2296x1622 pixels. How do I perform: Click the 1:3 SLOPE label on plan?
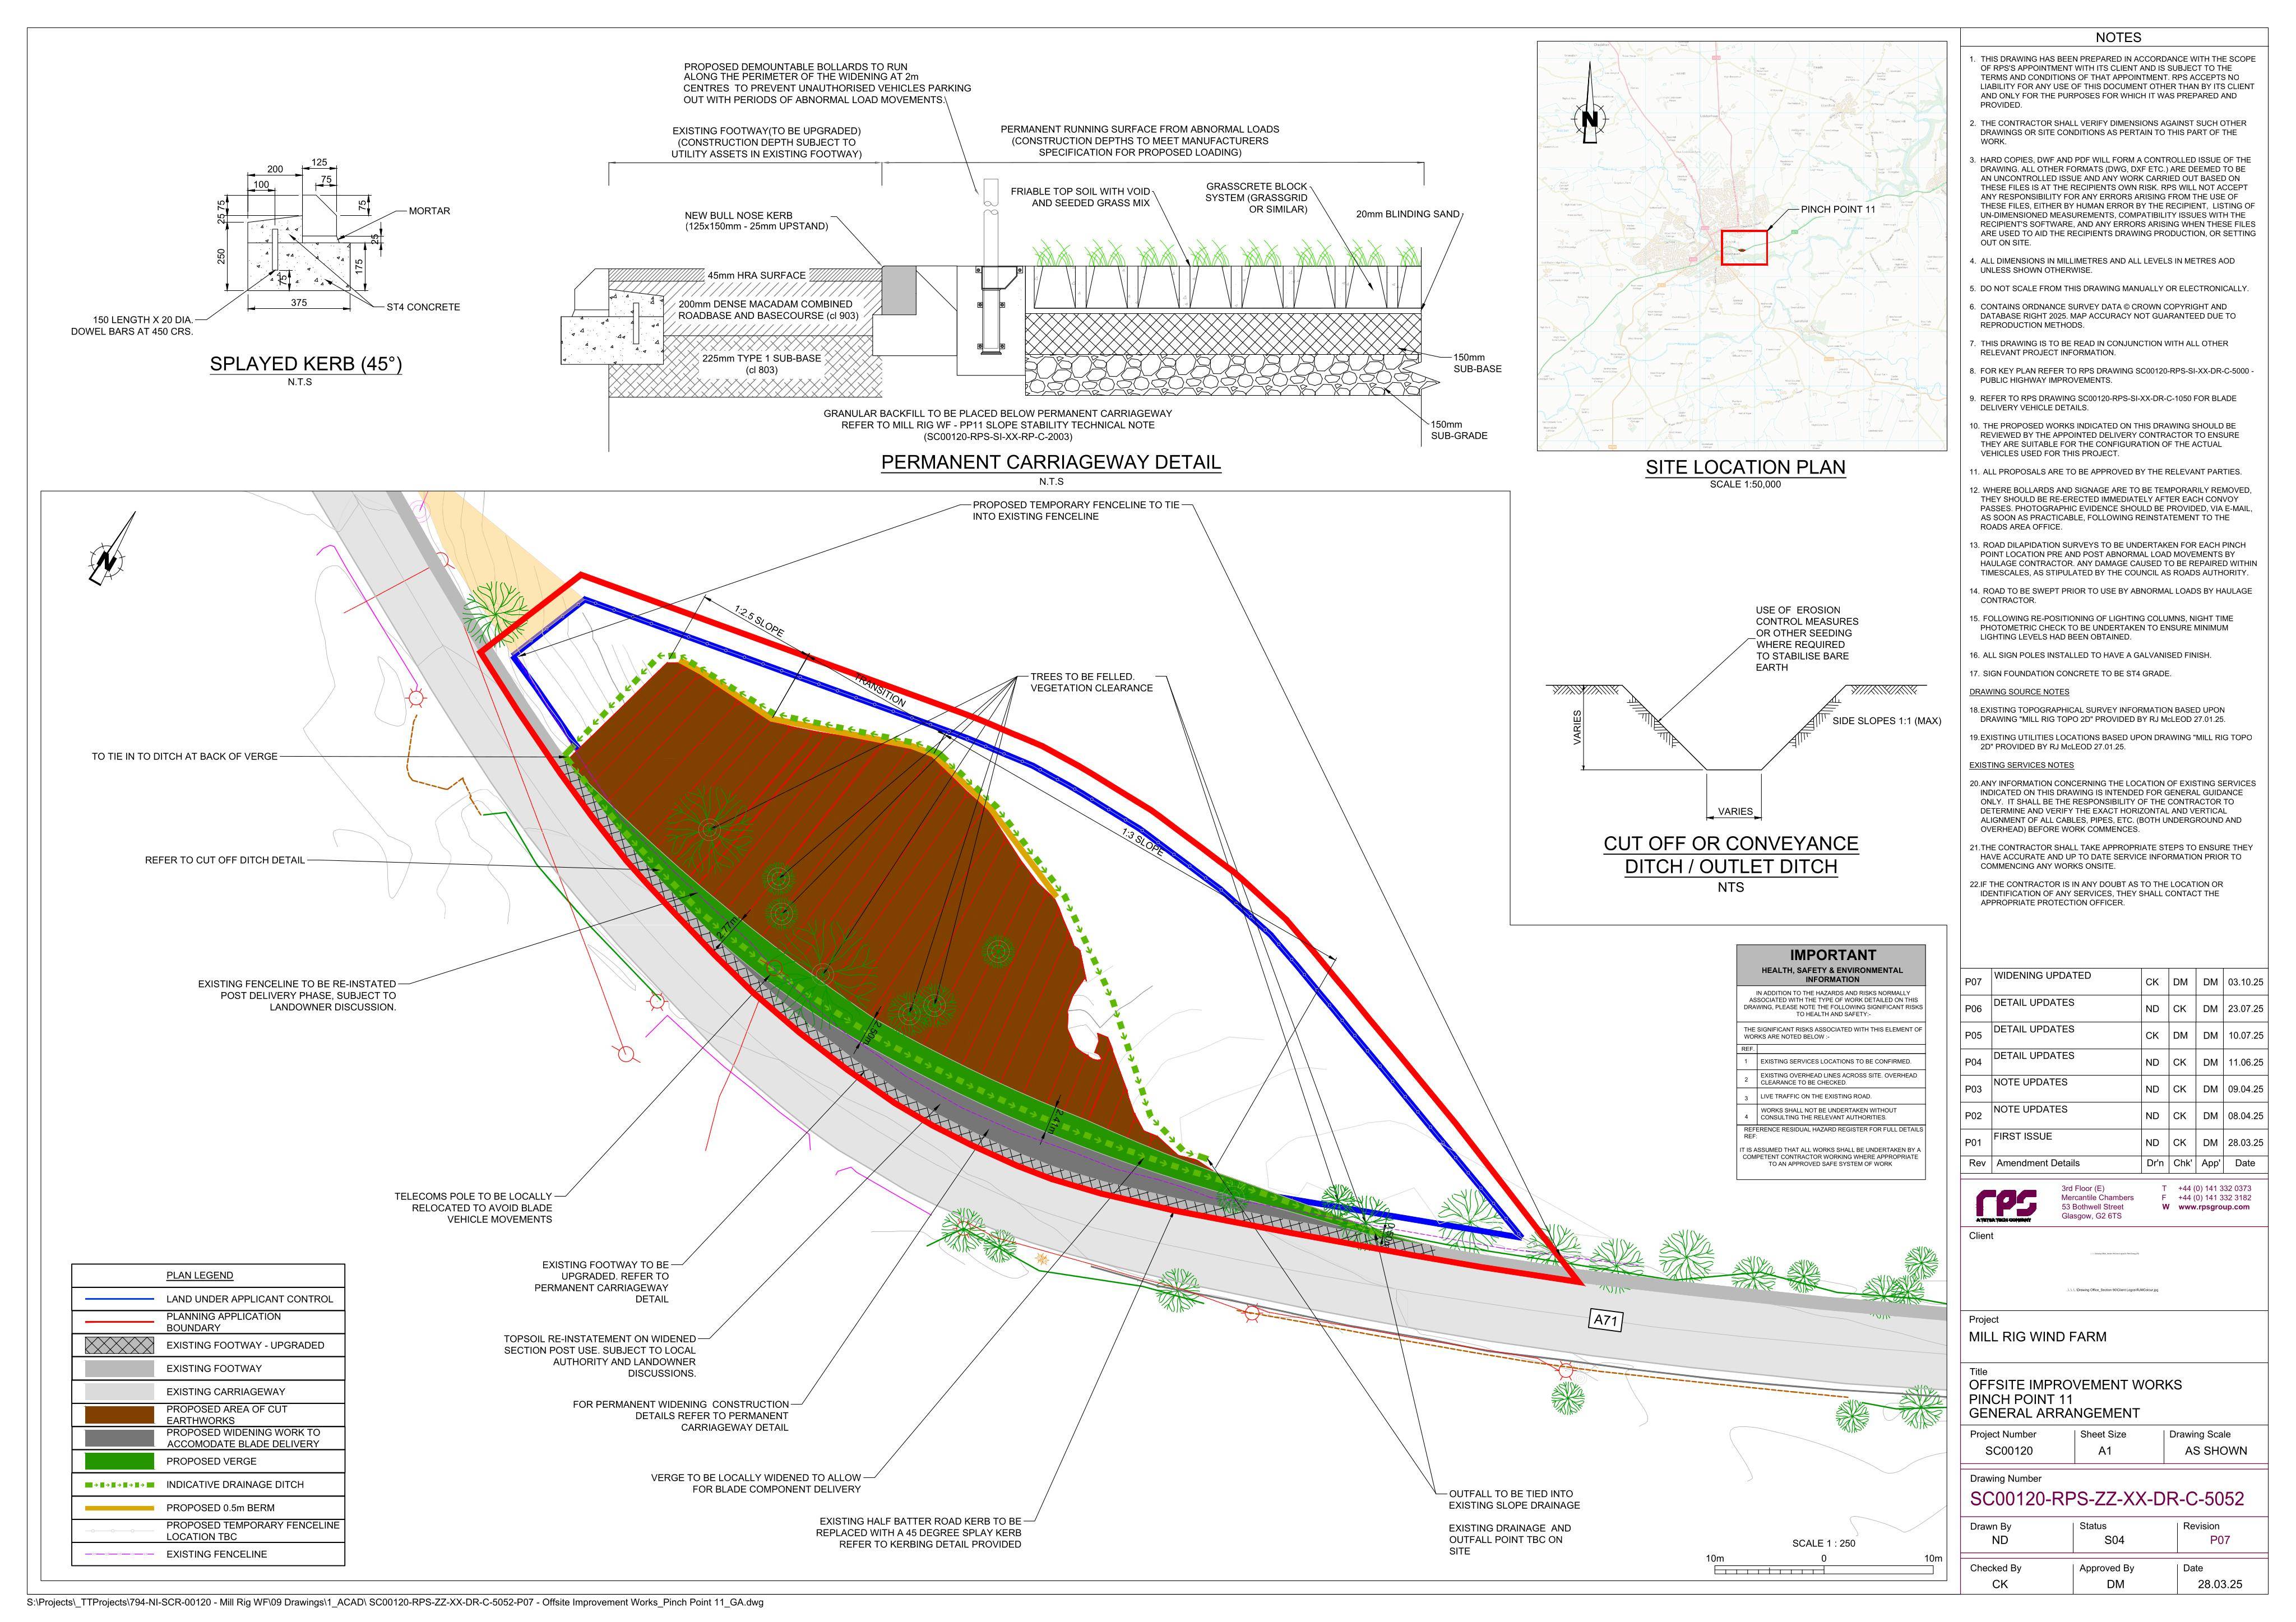[x=1142, y=843]
